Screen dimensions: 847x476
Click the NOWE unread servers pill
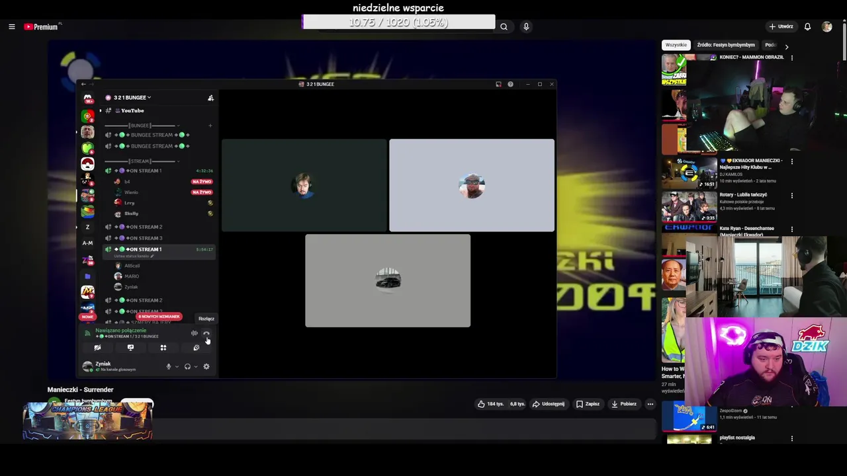pos(87,317)
